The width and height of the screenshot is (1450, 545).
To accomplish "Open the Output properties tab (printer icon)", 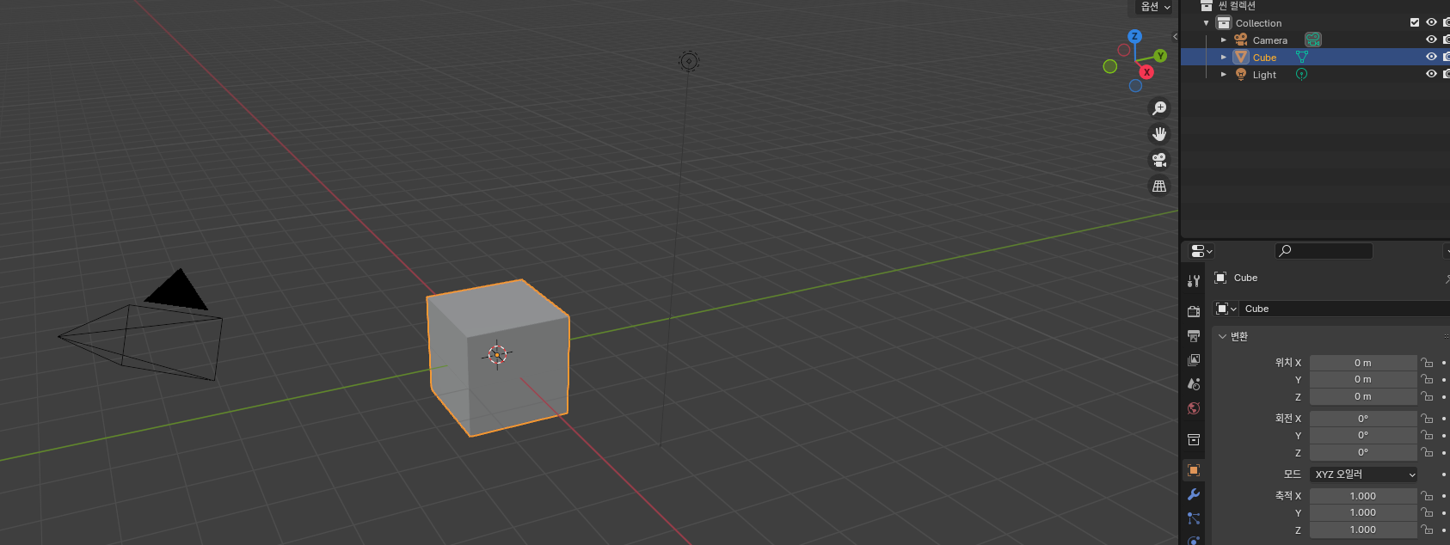I will (x=1194, y=335).
